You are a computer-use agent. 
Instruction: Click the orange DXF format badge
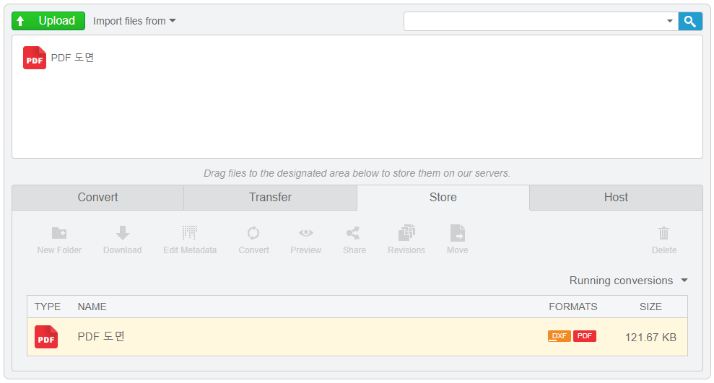pyautogui.click(x=560, y=336)
